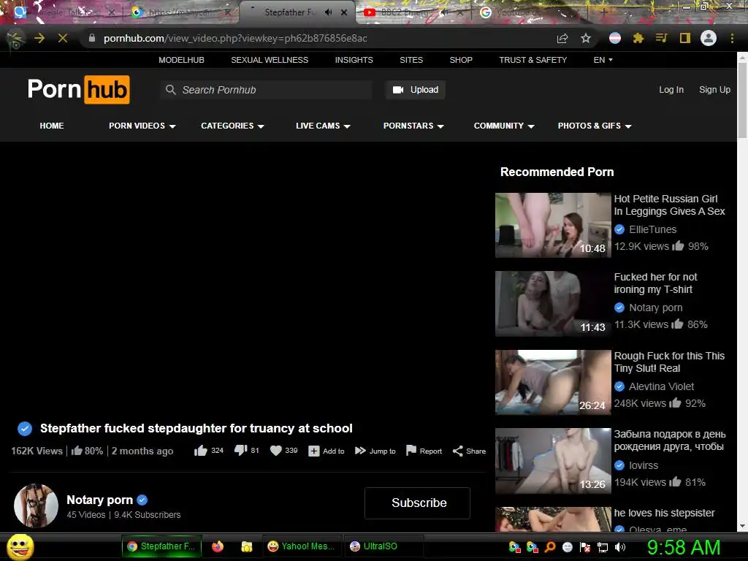Screen dimensions: 748x561
Task: Click the '9.4K Subscribers' text
Action: pyautogui.click(x=148, y=515)
